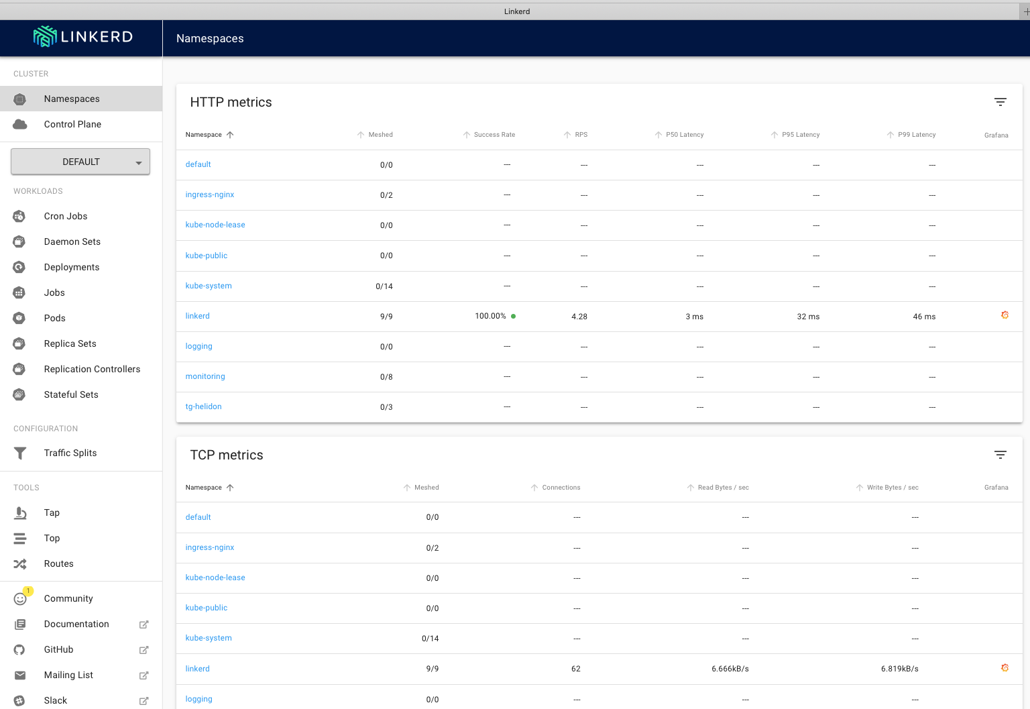Click external link icon next to GitHub

tap(144, 650)
